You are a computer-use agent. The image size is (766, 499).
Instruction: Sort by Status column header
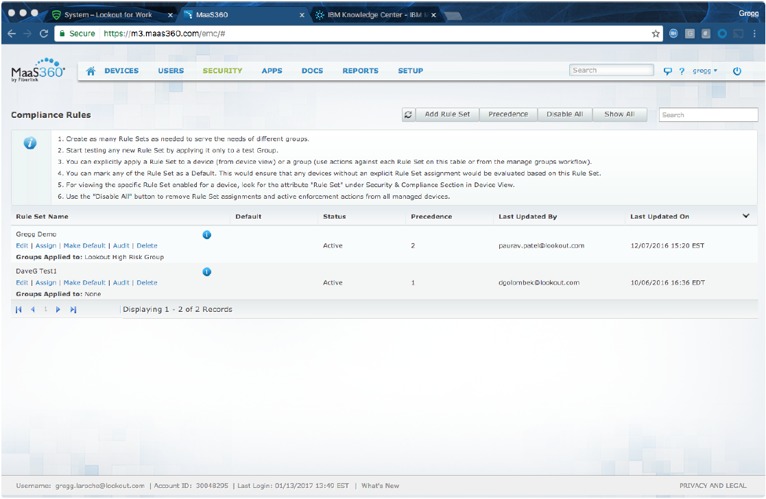coord(334,217)
